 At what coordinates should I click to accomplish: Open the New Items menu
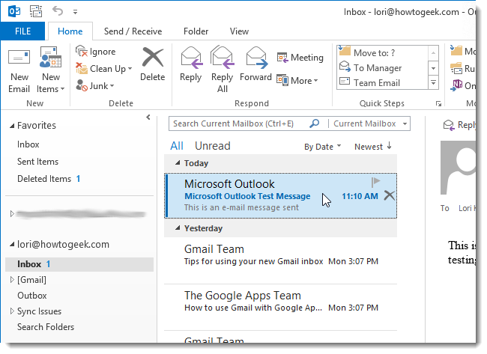click(x=51, y=70)
